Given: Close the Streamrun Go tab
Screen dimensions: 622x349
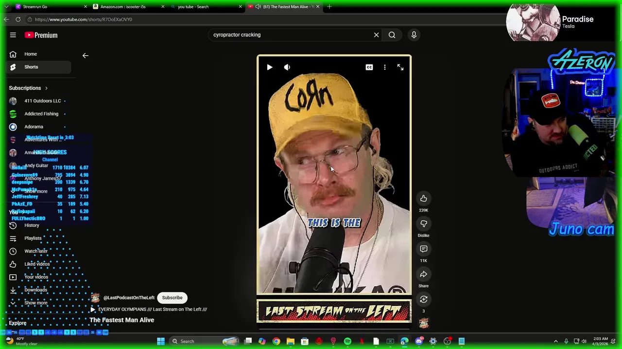Looking at the screenshot, I should (86, 7).
